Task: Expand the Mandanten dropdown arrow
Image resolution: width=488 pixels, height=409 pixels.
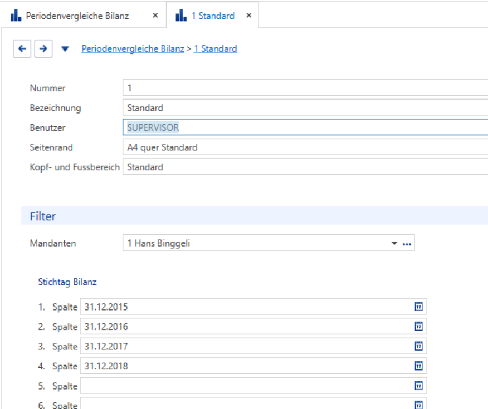Action: tap(394, 243)
